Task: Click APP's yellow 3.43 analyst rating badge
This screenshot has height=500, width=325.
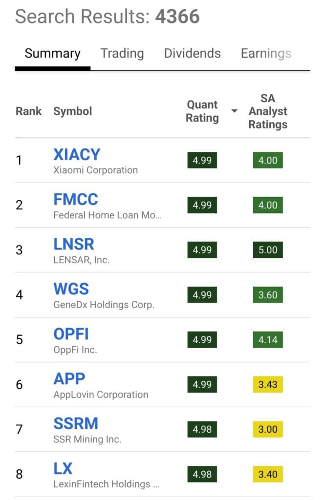Action: 267,384
